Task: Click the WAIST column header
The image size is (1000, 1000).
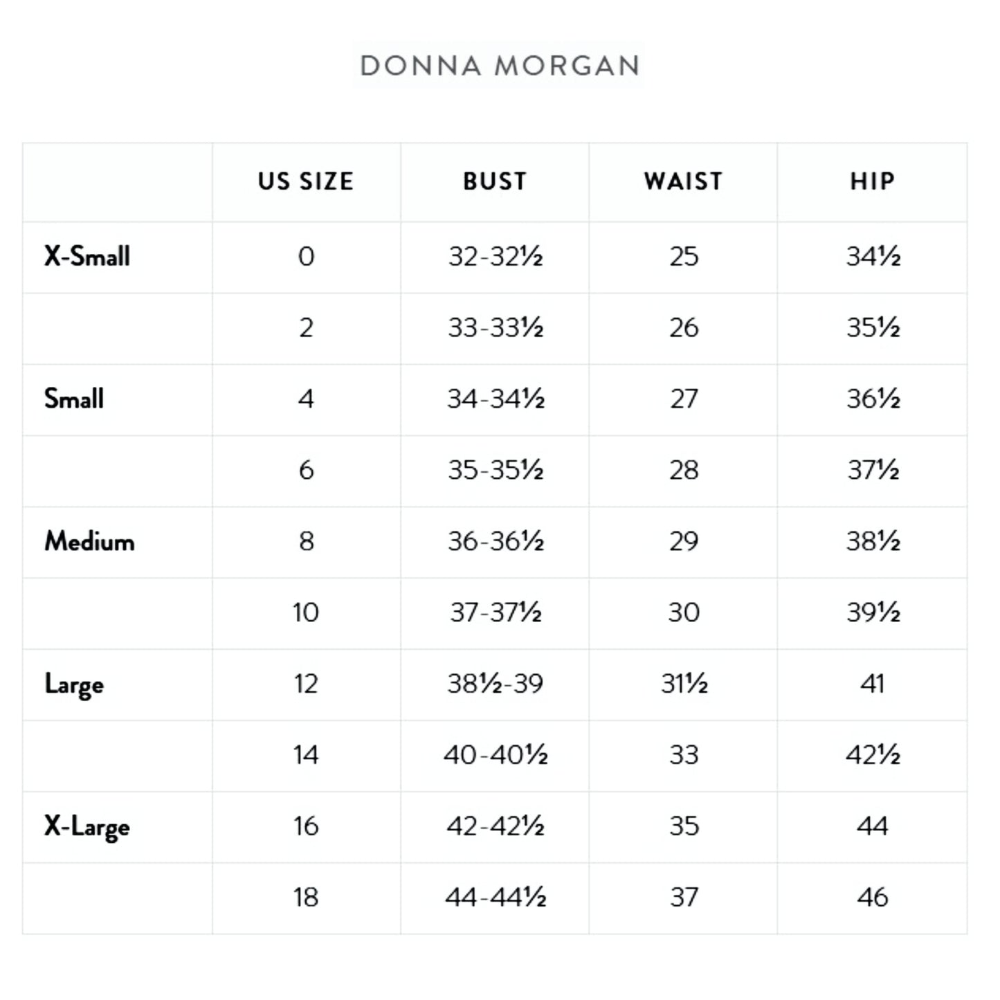Action: pos(683,181)
